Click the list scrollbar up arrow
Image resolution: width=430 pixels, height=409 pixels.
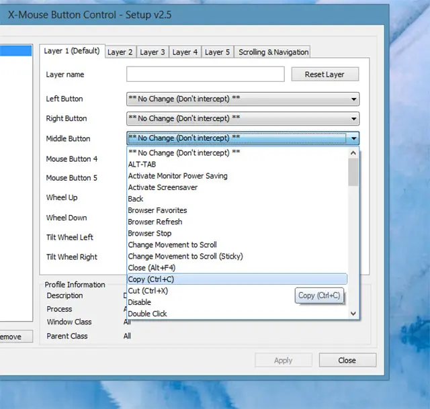pyautogui.click(x=353, y=154)
